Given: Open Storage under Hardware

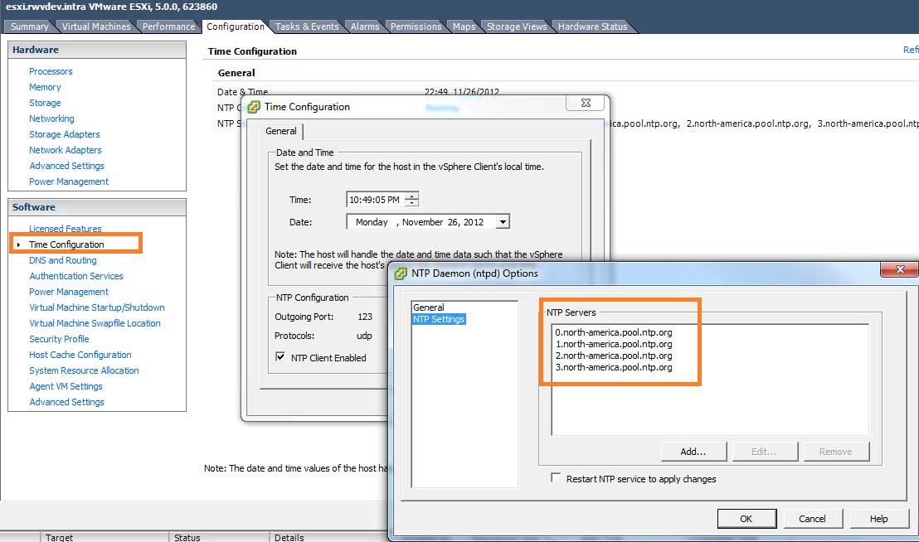Looking at the screenshot, I should [x=45, y=103].
